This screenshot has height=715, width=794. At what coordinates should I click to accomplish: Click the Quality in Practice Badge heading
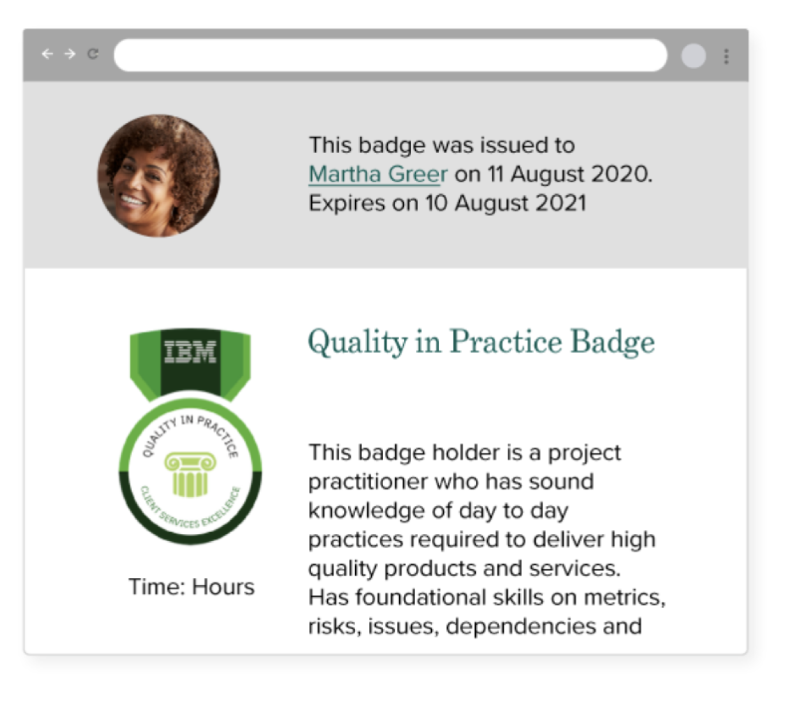point(481,341)
